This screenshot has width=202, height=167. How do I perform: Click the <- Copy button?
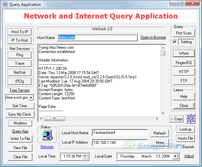coord(176,119)
